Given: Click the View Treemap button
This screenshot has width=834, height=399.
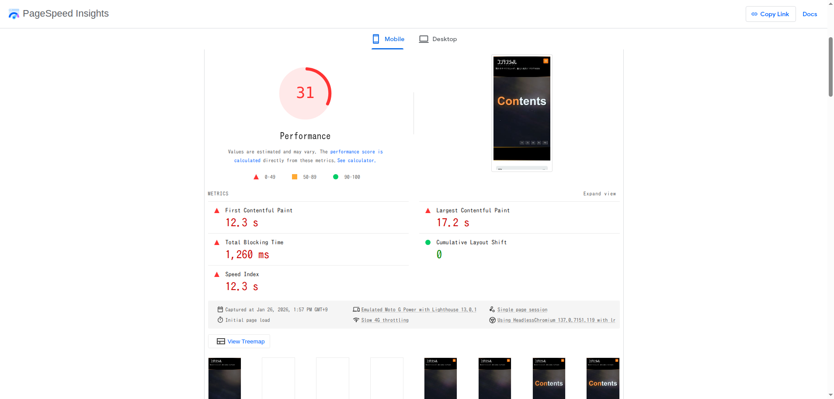Looking at the screenshot, I should 239,341.
